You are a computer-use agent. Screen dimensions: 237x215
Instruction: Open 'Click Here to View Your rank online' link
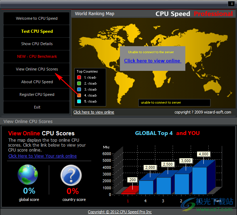[42, 156]
